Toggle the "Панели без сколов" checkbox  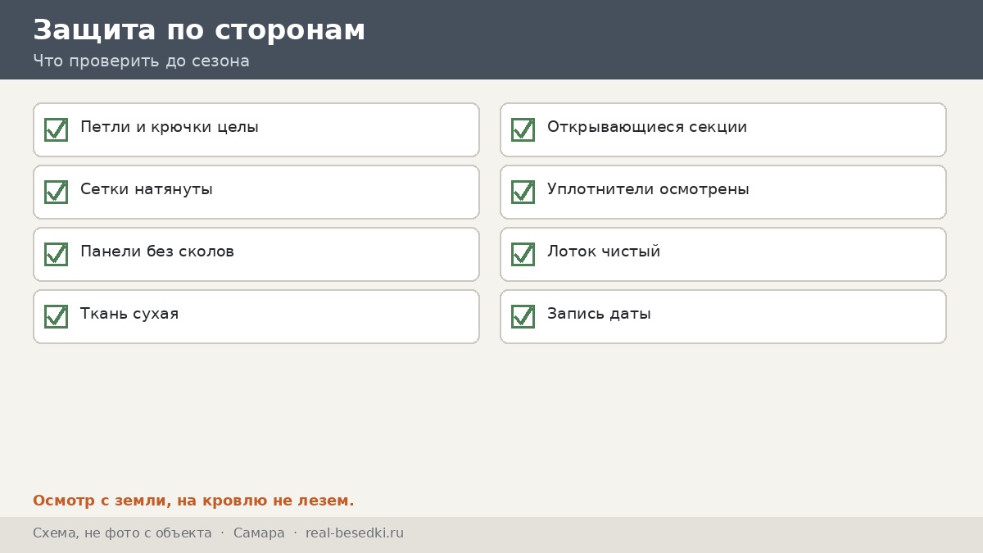(x=56, y=254)
